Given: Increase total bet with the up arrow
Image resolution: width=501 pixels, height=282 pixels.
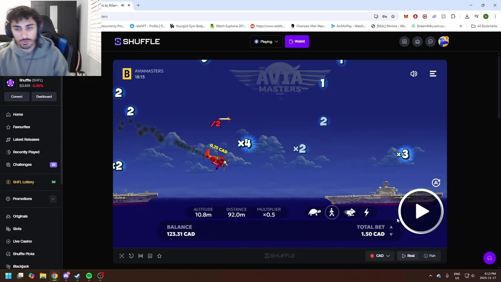Looking at the screenshot, I should [391, 227].
